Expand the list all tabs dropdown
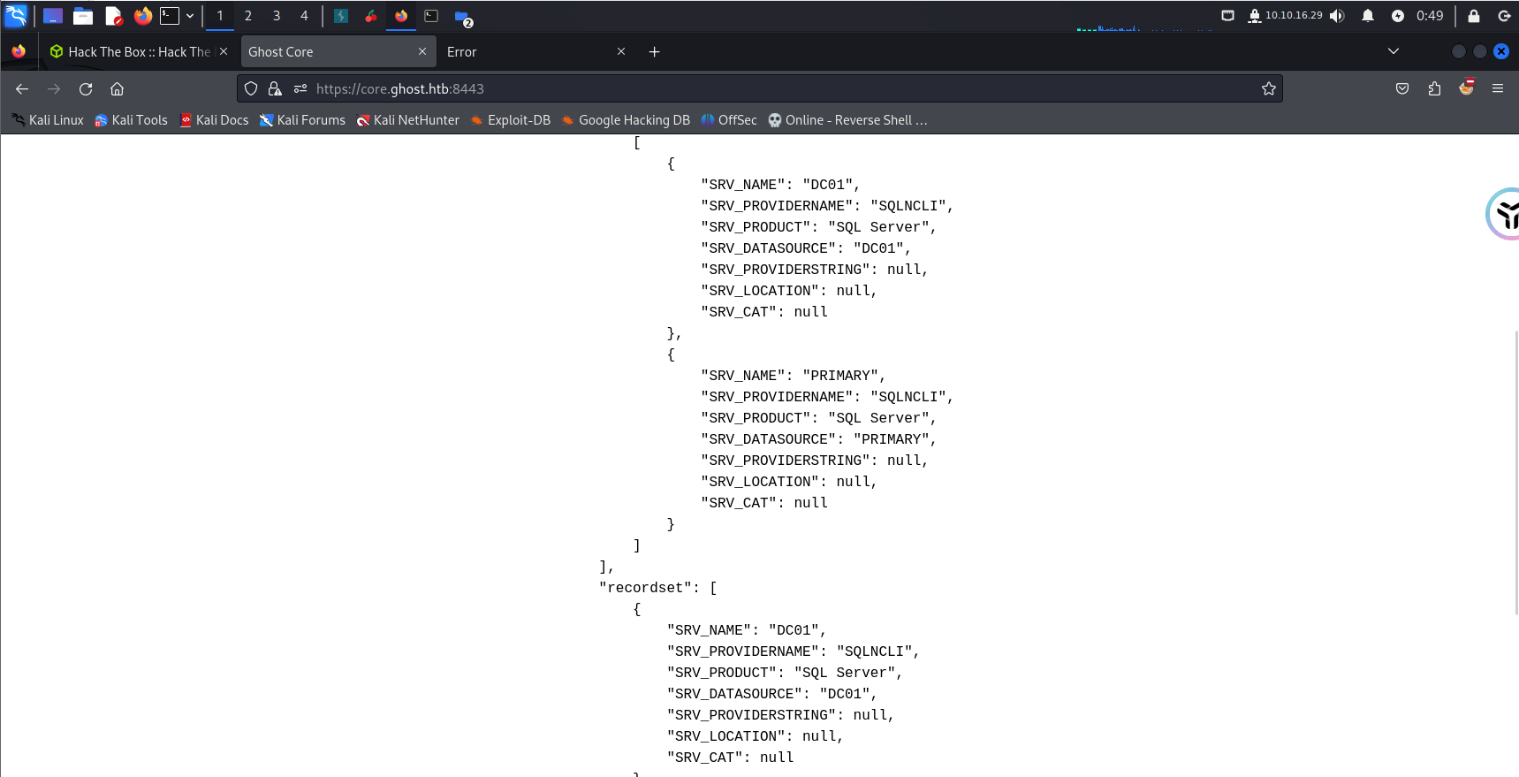 (1394, 51)
